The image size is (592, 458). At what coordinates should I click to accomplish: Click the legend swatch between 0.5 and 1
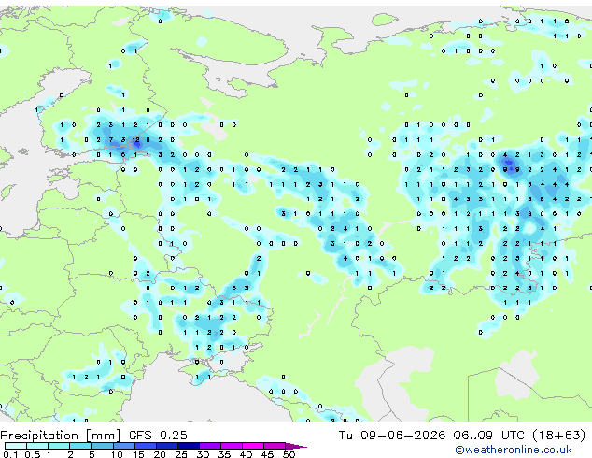click(x=37, y=446)
